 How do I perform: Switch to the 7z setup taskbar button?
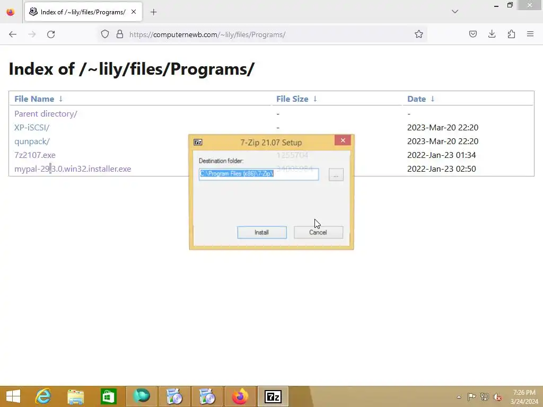[273, 396]
